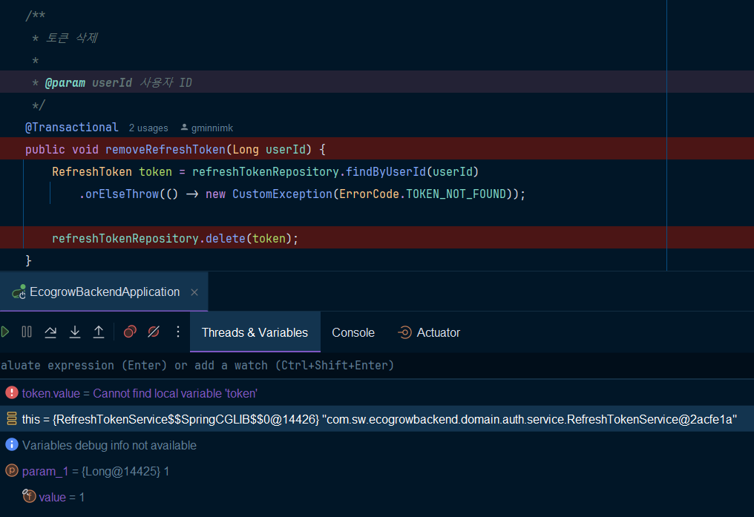Click the '토큰 삭제' Javadoc comment
This screenshot has width=754, height=517.
pyautogui.click(x=72, y=38)
